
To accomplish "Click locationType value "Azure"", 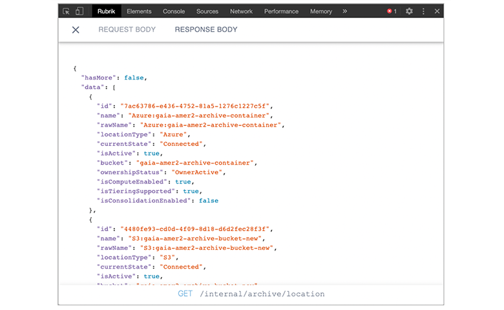I will coord(173,134).
